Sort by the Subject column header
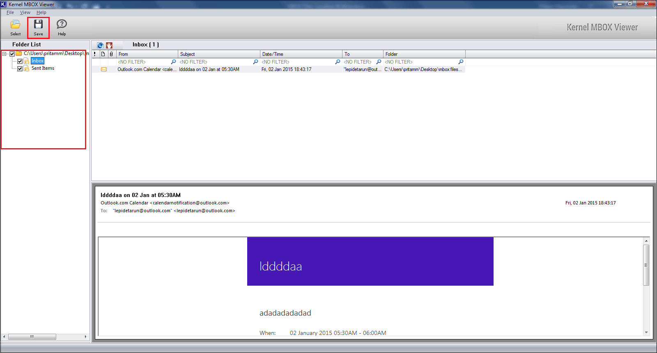The height and width of the screenshot is (353, 657). pyautogui.click(x=219, y=54)
